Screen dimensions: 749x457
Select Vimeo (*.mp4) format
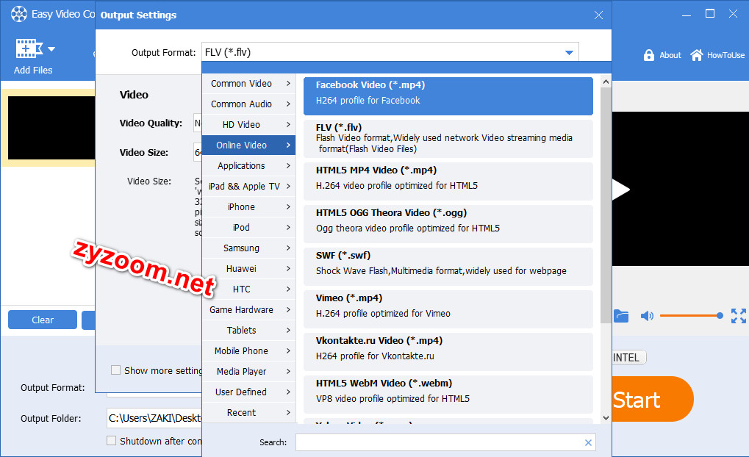tap(448, 309)
